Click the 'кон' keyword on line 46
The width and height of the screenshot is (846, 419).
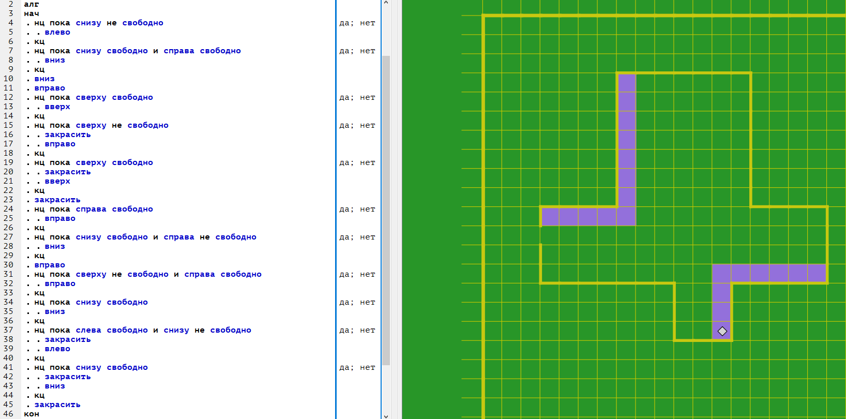click(x=31, y=414)
